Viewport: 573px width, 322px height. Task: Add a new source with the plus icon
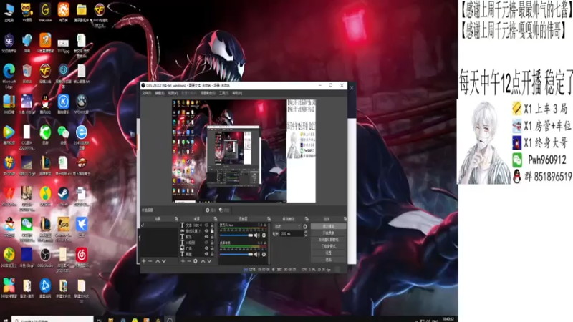coord(183,261)
